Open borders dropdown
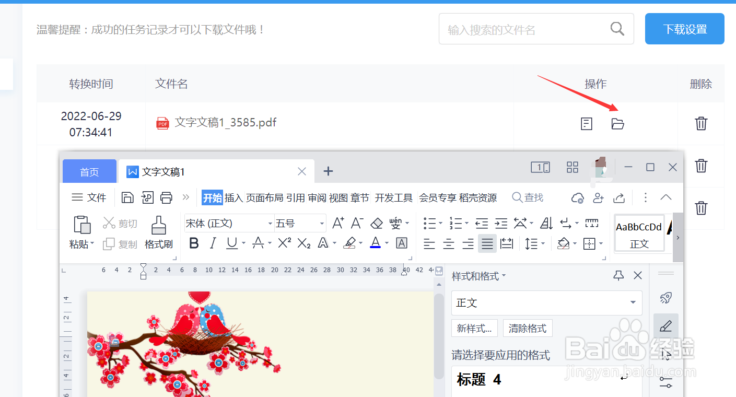 click(601, 243)
